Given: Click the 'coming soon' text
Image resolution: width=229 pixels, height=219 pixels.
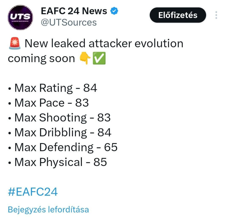Looking at the screenshot, I should pos(41,59).
